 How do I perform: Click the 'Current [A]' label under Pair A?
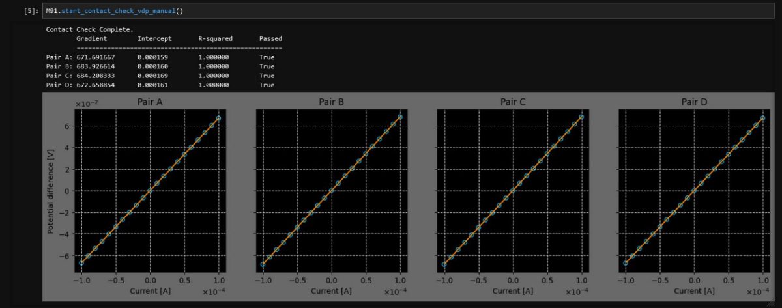point(150,291)
